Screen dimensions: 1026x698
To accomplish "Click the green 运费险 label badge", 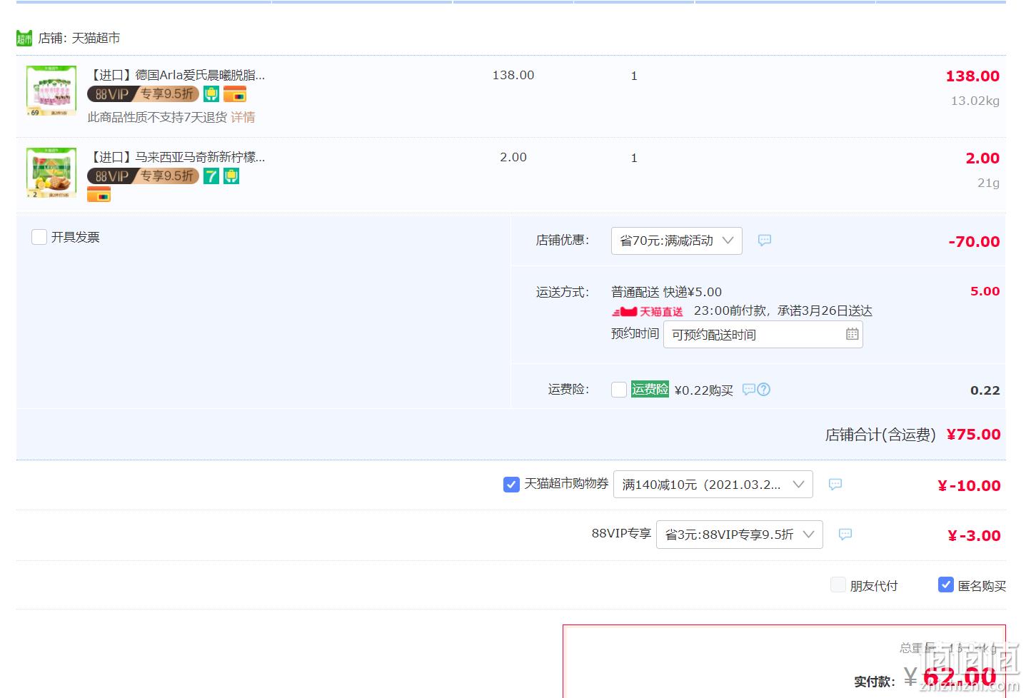I will coord(650,389).
